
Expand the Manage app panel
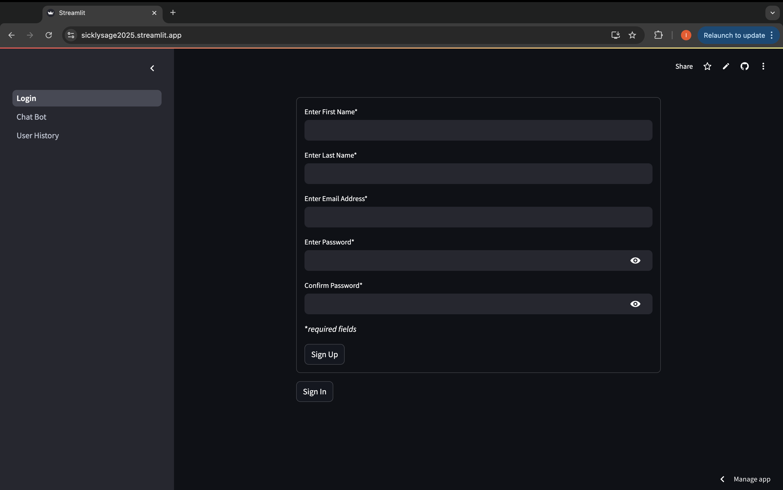(745, 479)
